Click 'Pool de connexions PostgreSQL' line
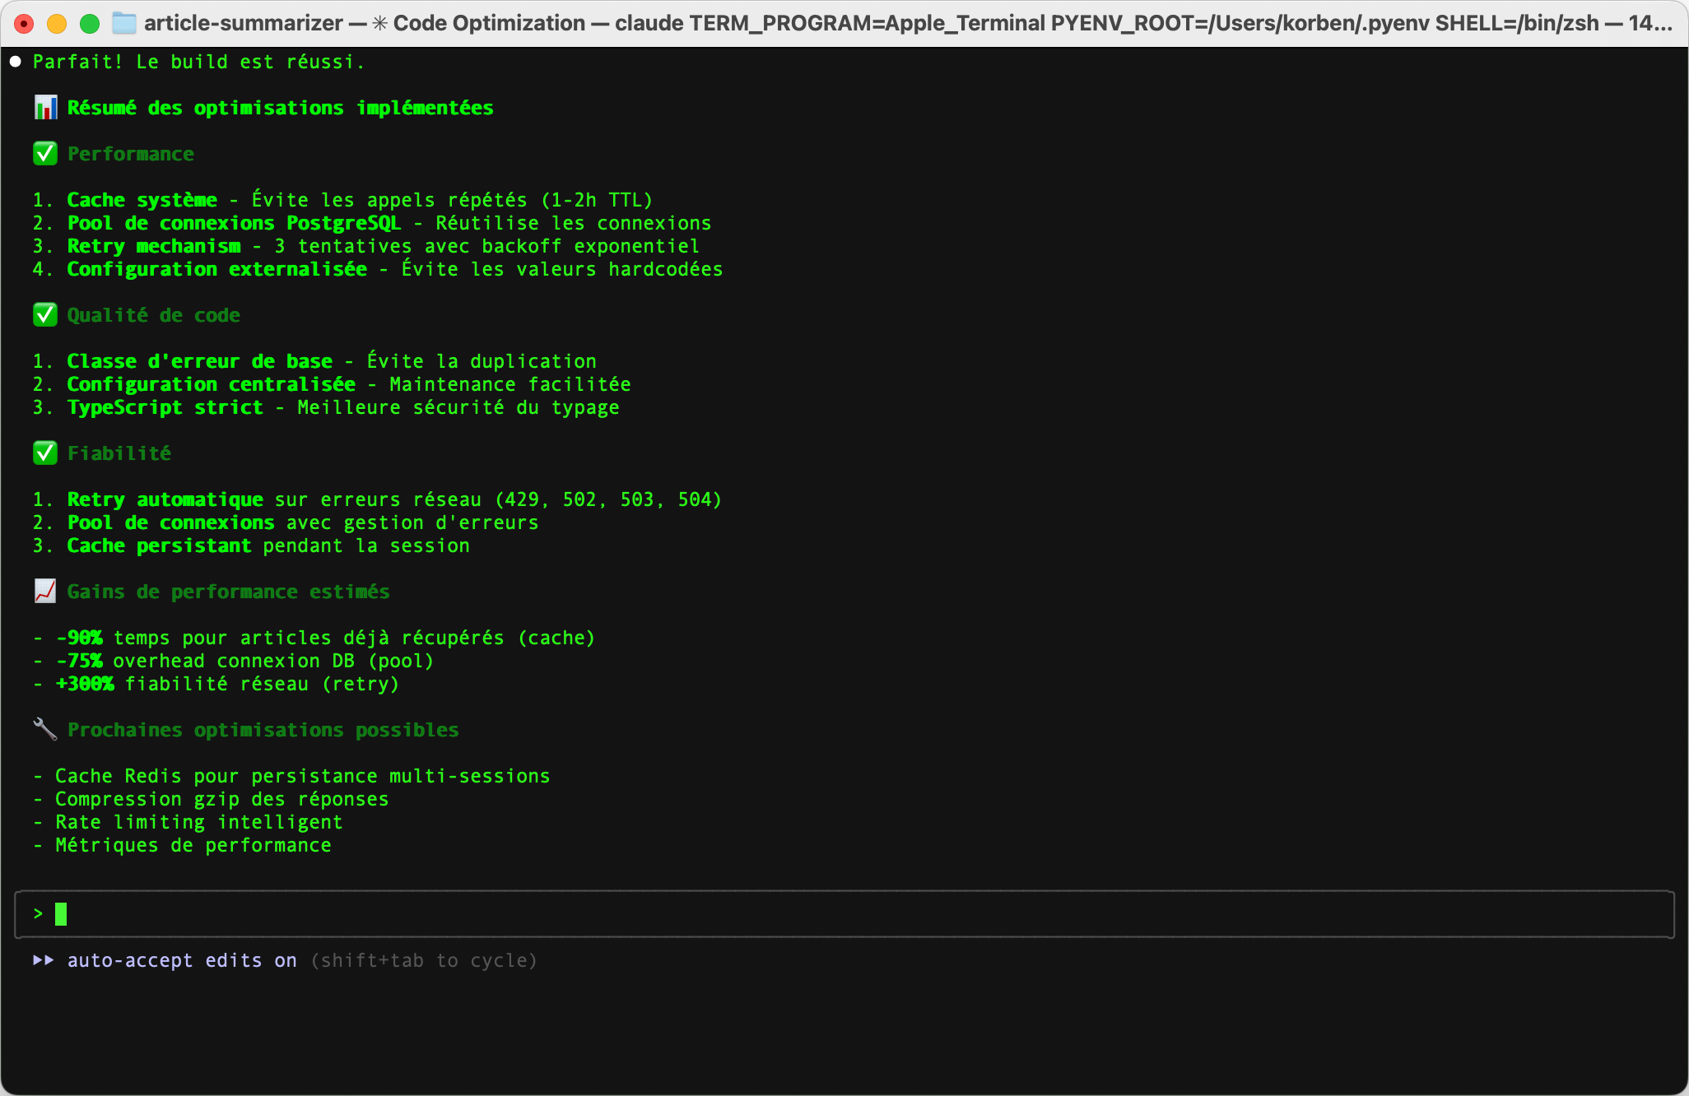Viewport: 1689px width, 1096px height. pyautogui.click(x=372, y=223)
